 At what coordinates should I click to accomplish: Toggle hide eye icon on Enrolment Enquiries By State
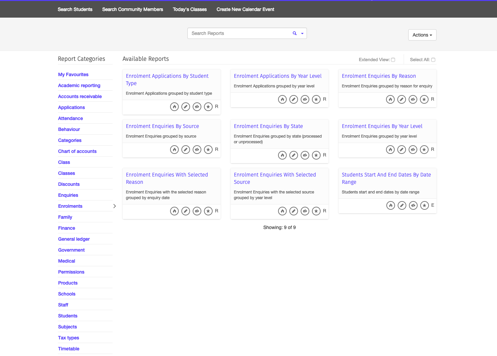tap(305, 155)
